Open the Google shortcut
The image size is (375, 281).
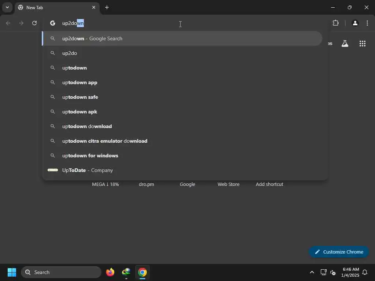pyautogui.click(x=187, y=184)
